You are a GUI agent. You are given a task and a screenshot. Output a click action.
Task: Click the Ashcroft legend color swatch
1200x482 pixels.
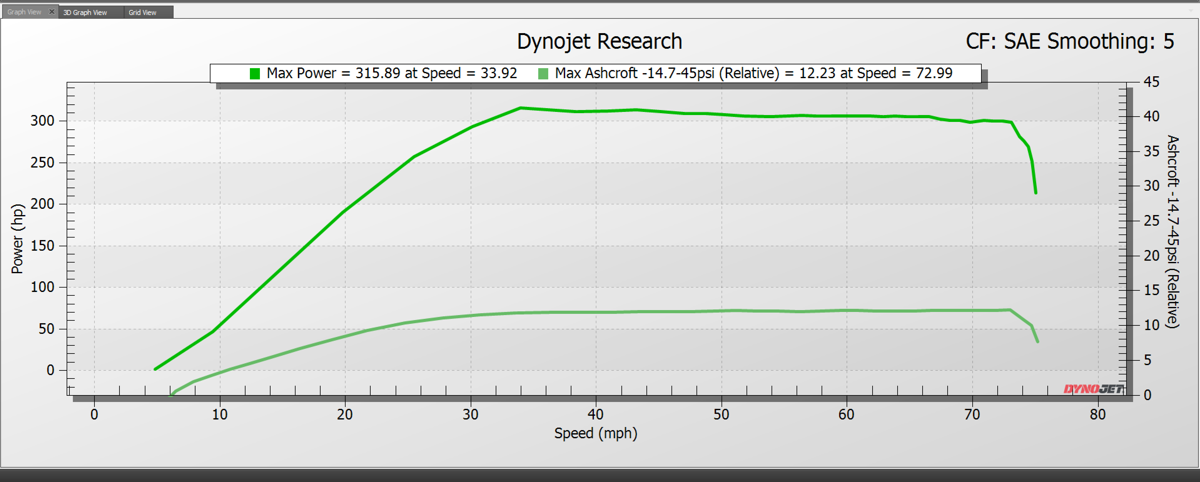coord(543,73)
